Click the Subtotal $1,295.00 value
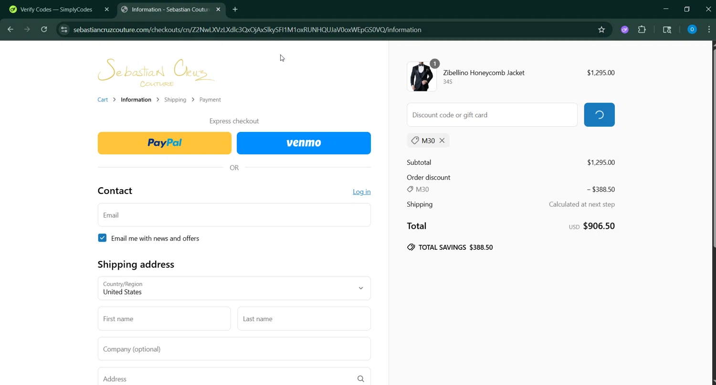 click(601, 162)
